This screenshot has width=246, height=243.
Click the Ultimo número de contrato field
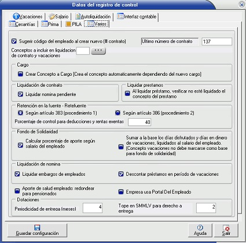click(x=217, y=42)
